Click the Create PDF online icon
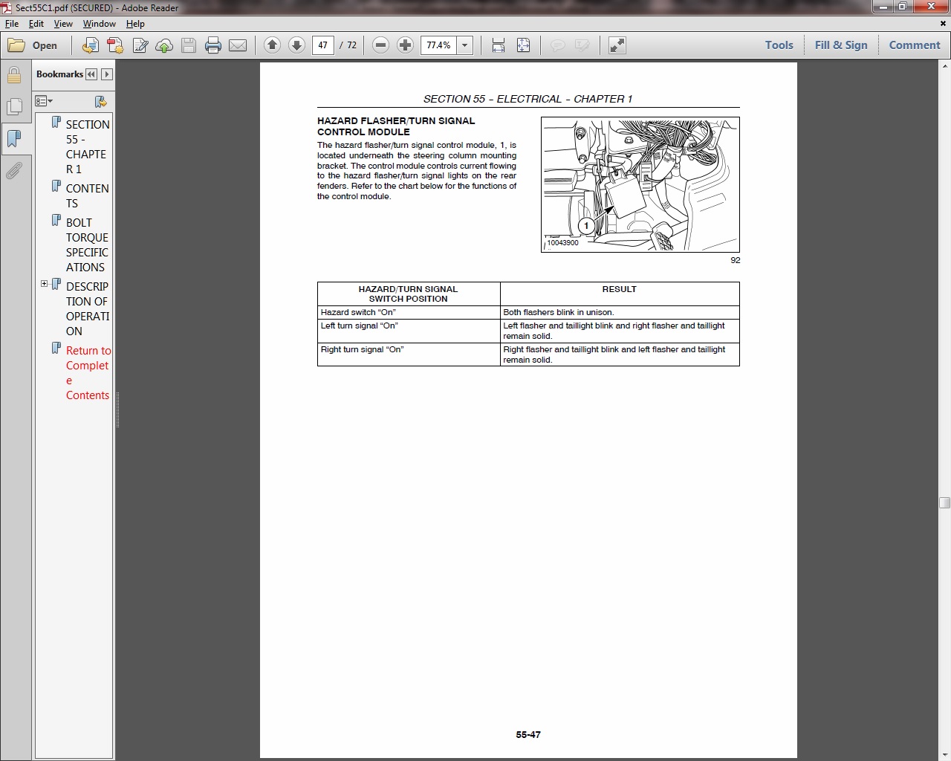The width and height of the screenshot is (951, 761). click(x=91, y=45)
